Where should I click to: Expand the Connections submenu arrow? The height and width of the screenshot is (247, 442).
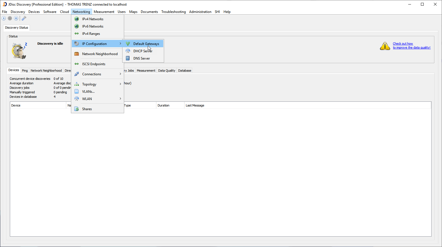120,74
